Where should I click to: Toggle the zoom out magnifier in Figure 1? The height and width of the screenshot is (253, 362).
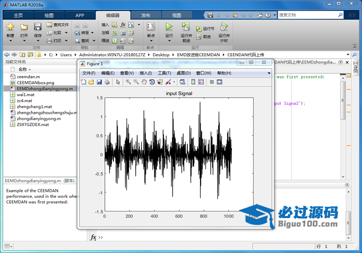click(x=136, y=82)
